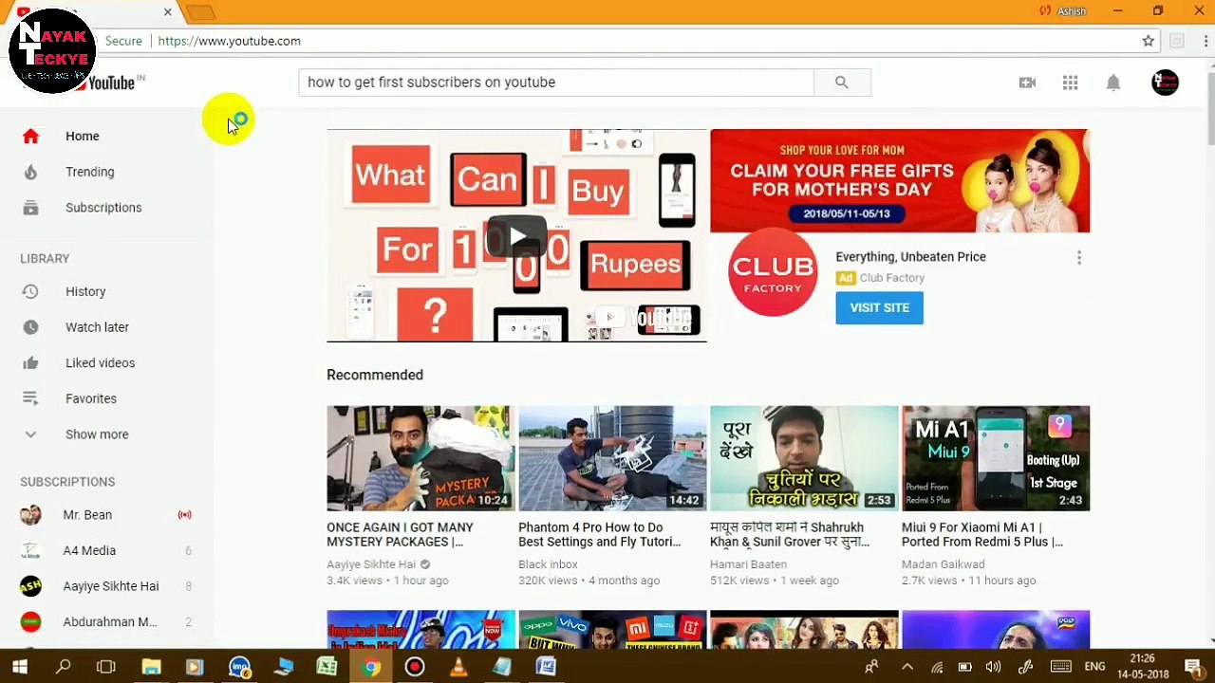Open the Mi A1 Miui 9 thumbnail
1215x683 pixels.
pyautogui.click(x=996, y=458)
